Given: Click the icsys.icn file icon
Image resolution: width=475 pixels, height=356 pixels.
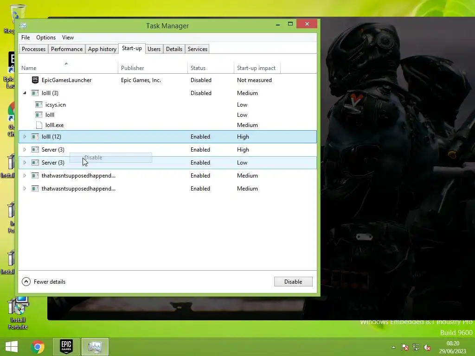Looking at the screenshot, I should pos(39,105).
